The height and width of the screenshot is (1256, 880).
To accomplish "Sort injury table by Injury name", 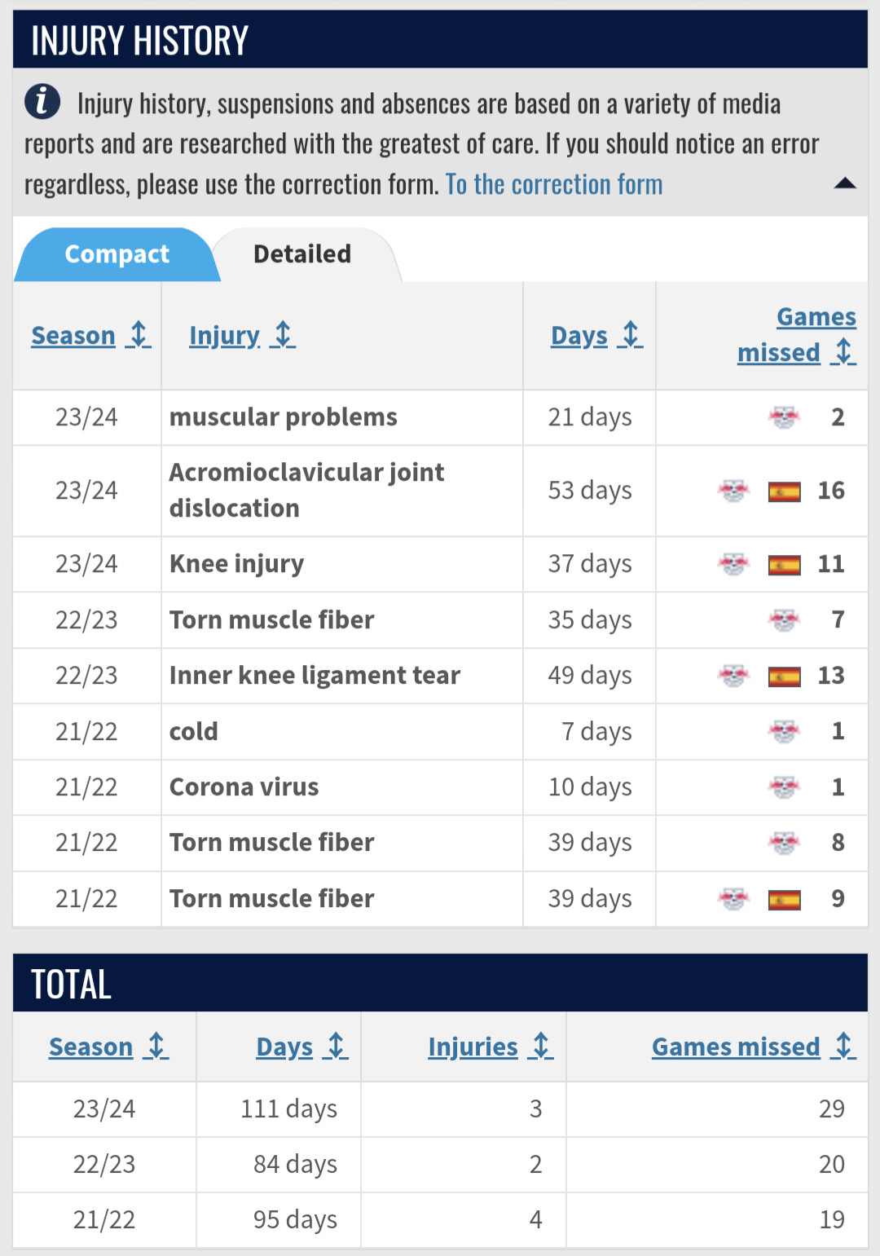I will [x=242, y=335].
